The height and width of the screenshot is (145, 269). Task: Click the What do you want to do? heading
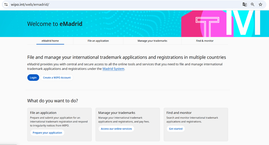click(53, 101)
